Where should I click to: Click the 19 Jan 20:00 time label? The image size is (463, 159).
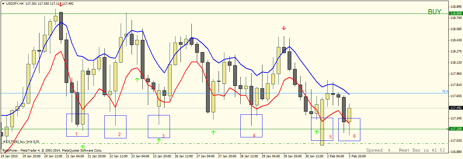32,156
